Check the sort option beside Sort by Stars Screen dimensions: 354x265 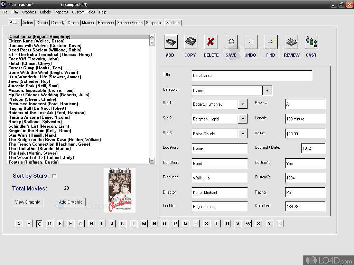[x=54, y=176]
